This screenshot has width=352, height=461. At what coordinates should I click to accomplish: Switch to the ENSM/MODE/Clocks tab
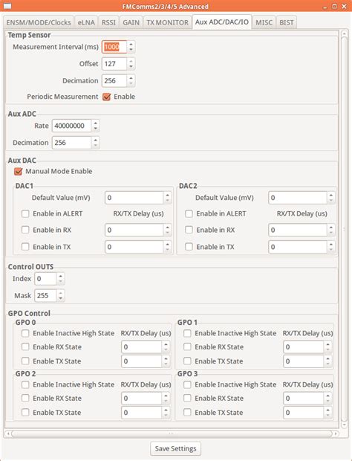(39, 22)
